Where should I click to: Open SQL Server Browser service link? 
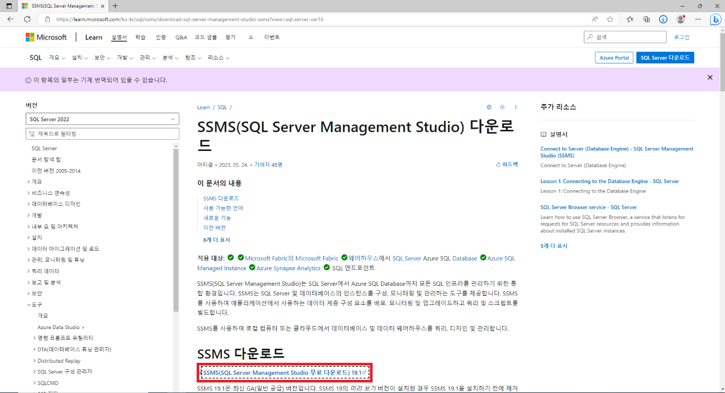(x=588, y=207)
